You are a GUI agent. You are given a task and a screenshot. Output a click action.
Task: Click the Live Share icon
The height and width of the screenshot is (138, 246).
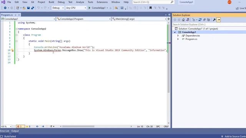237,8
